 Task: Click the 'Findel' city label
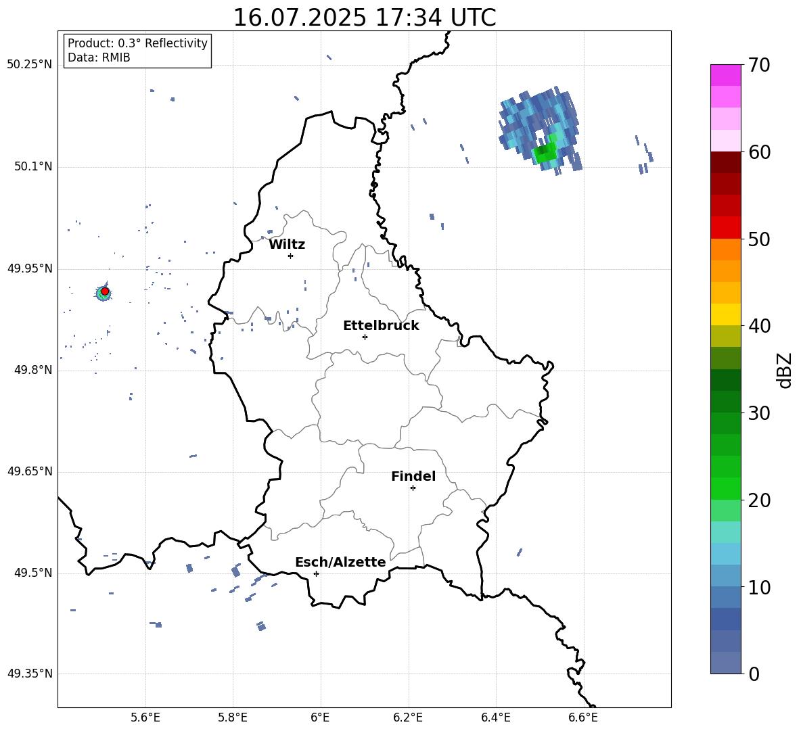[x=413, y=476]
